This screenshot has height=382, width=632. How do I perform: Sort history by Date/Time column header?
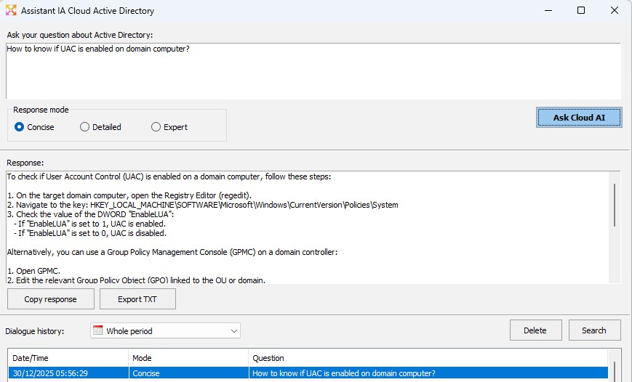coord(68,358)
